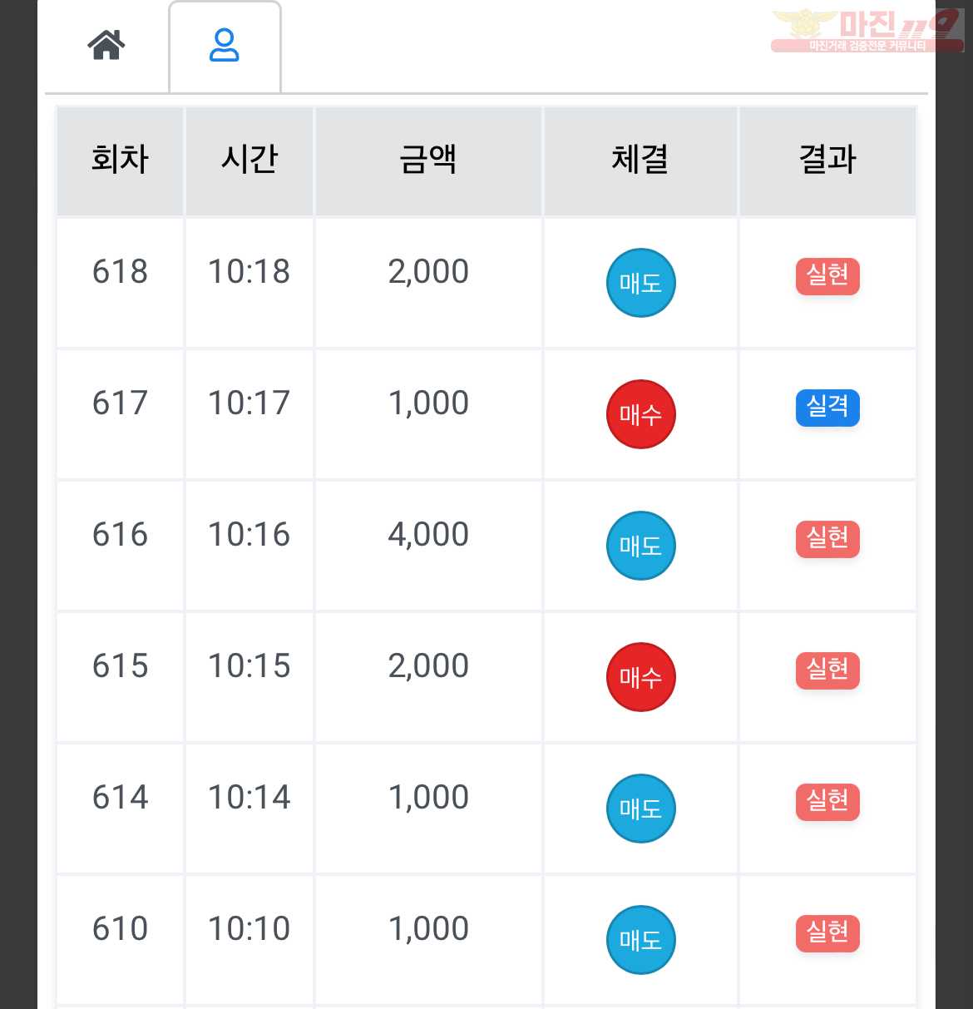Screen dimensions: 973x1009
Task: Click the 실현 badge for round 616
Action: 827,538
